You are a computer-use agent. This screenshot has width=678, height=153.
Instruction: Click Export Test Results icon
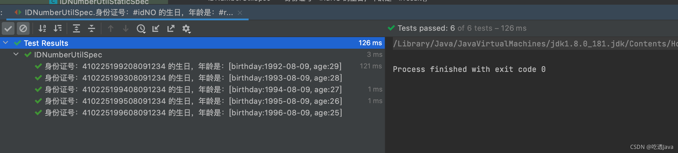[x=171, y=28]
